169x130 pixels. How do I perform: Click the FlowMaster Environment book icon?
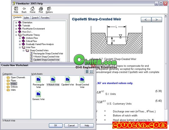(20, 29)
